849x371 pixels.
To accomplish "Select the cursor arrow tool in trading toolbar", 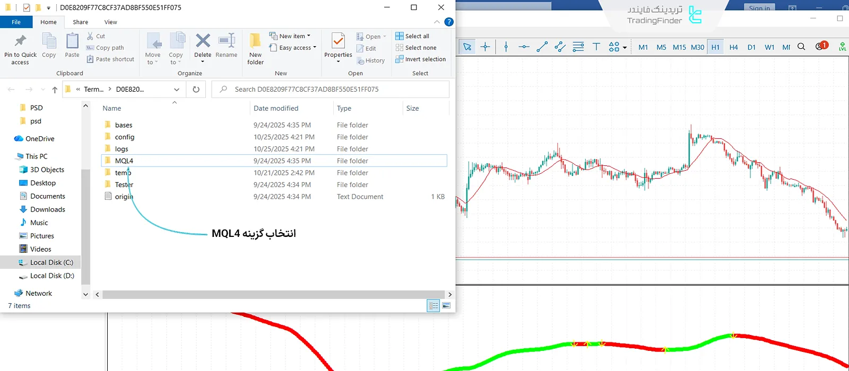I will 467,47.
